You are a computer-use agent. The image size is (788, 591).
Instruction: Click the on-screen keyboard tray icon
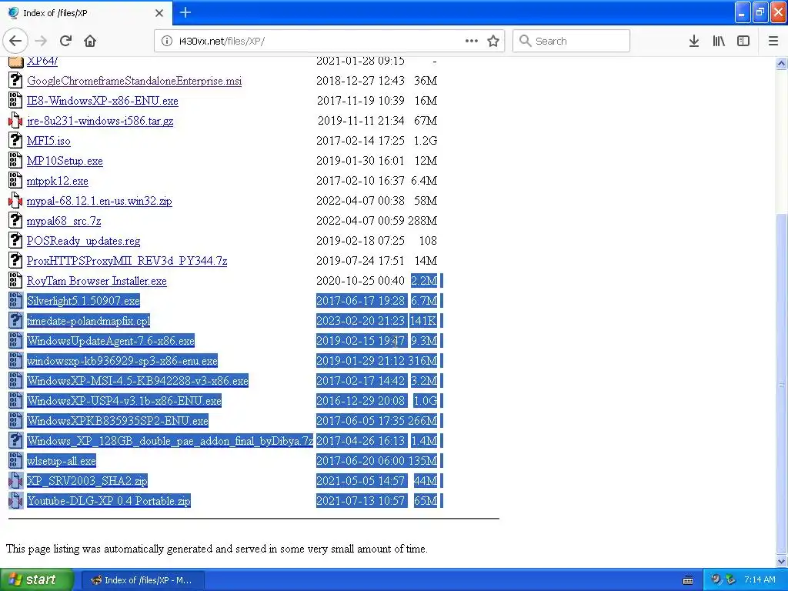click(x=688, y=580)
